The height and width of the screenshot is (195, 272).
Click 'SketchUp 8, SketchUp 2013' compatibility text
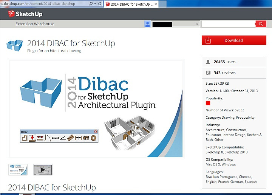[x=227, y=152]
